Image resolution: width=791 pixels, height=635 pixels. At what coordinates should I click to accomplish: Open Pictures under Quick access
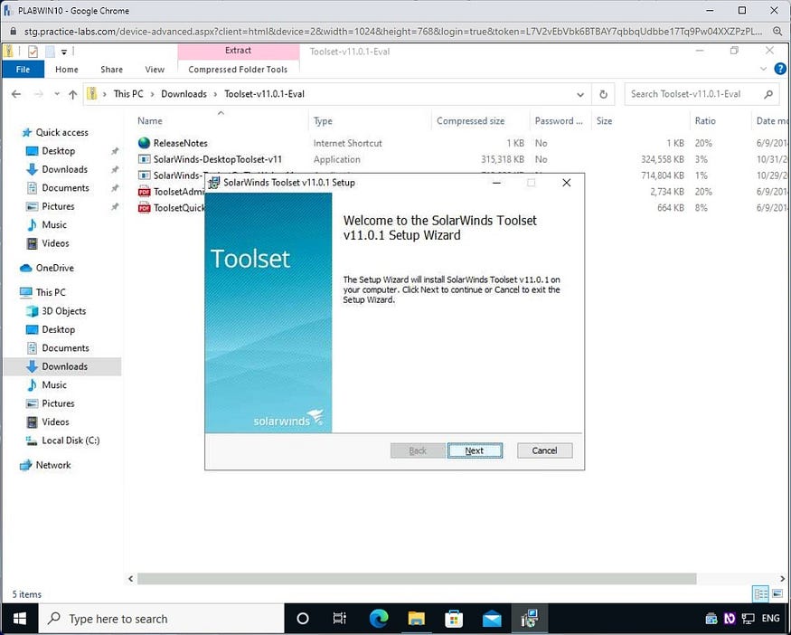click(58, 206)
